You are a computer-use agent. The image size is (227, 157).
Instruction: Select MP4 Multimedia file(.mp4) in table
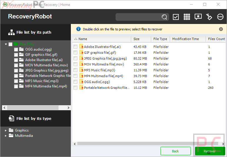(104, 76)
